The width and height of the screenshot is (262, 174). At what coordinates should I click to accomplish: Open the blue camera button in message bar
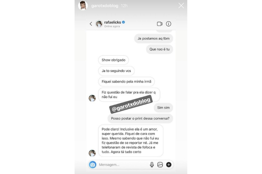(x=93, y=165)
